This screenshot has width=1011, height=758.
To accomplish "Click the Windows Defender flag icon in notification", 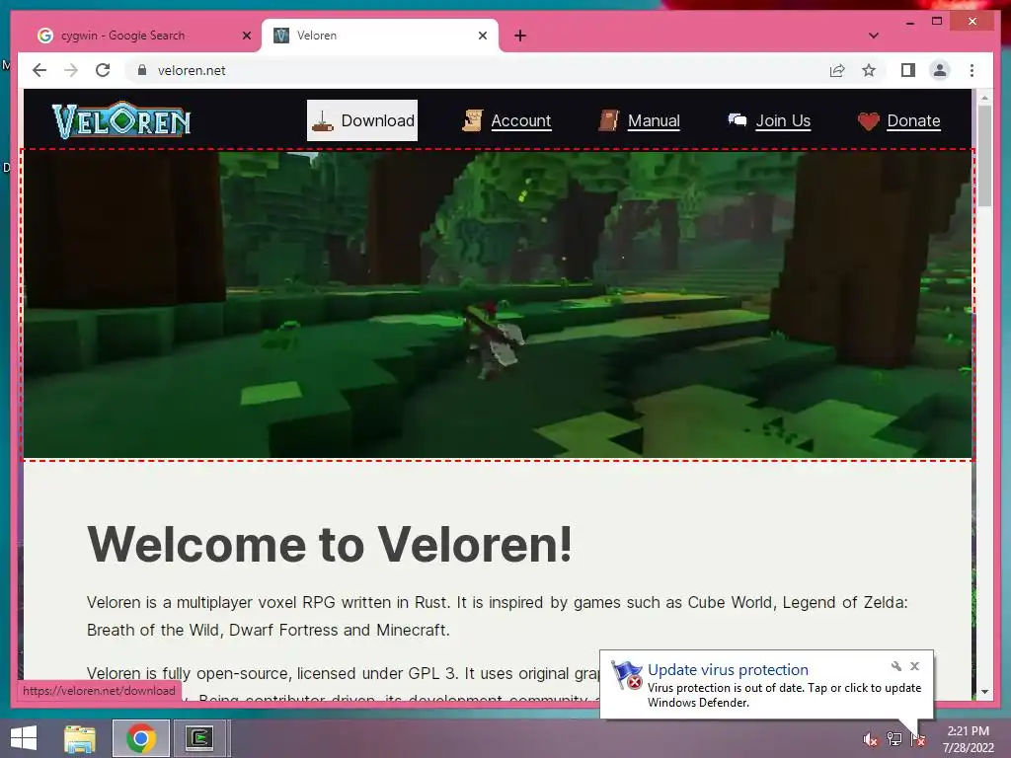I will 627,675.
